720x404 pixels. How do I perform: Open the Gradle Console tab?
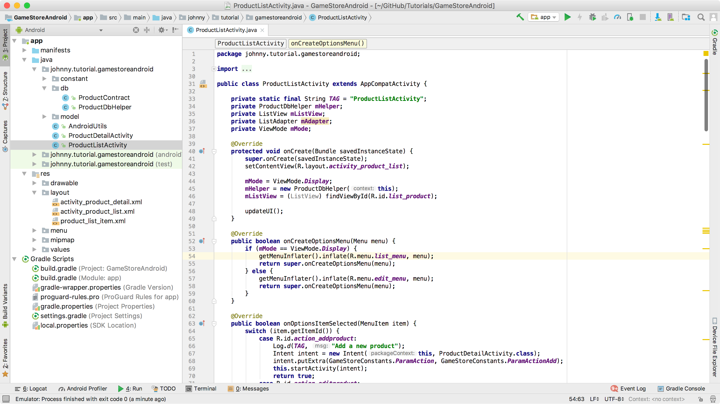point(681,389)
